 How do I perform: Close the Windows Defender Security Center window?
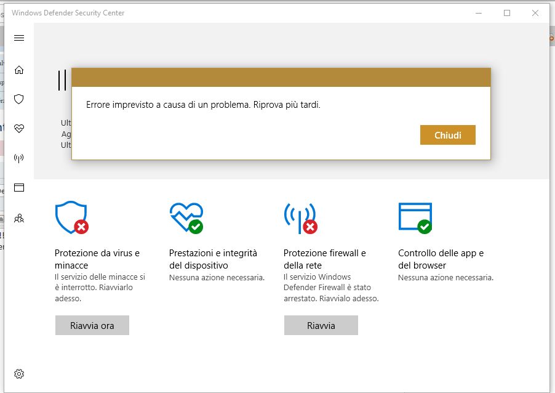(535, 13)
